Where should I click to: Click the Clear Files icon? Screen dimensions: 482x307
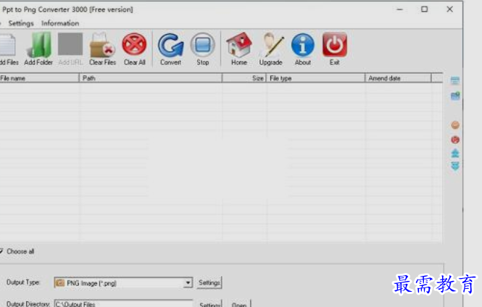tap(102, 45)
